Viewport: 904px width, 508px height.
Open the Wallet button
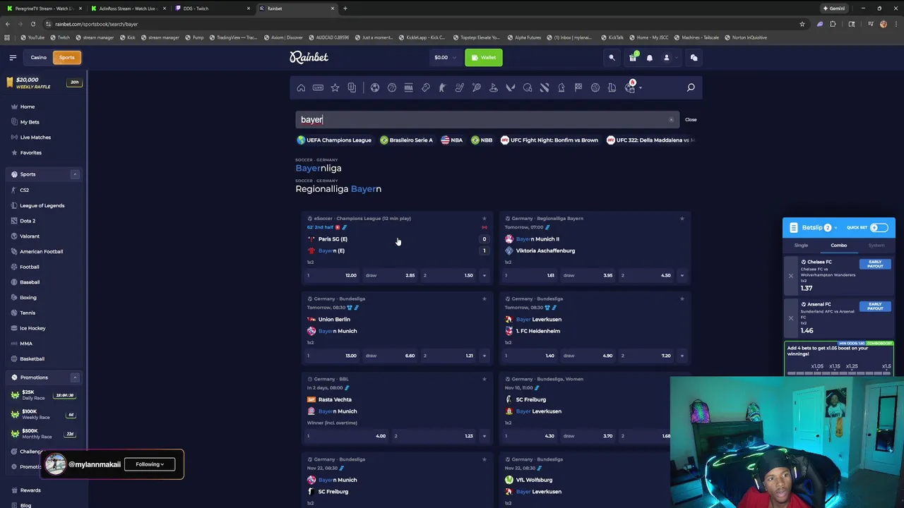pyautogui.click(x=484, y=57)
